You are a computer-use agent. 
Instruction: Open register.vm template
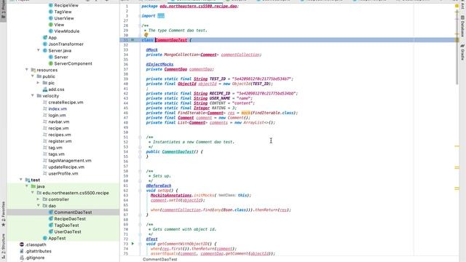60,141
